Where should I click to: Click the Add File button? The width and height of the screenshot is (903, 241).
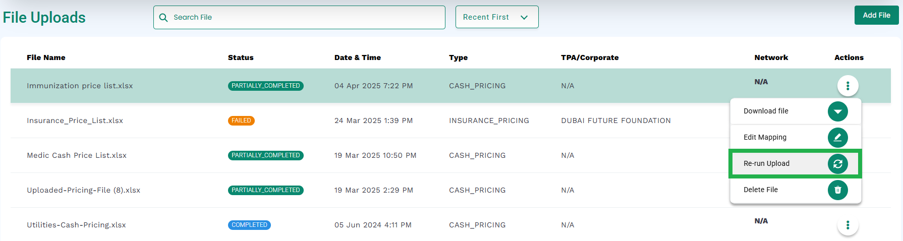(x=876, y=15)
